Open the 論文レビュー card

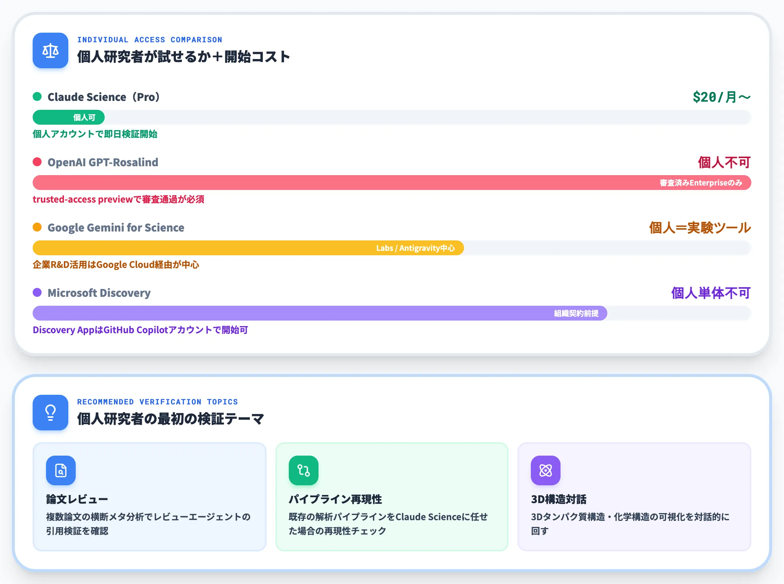150,497
